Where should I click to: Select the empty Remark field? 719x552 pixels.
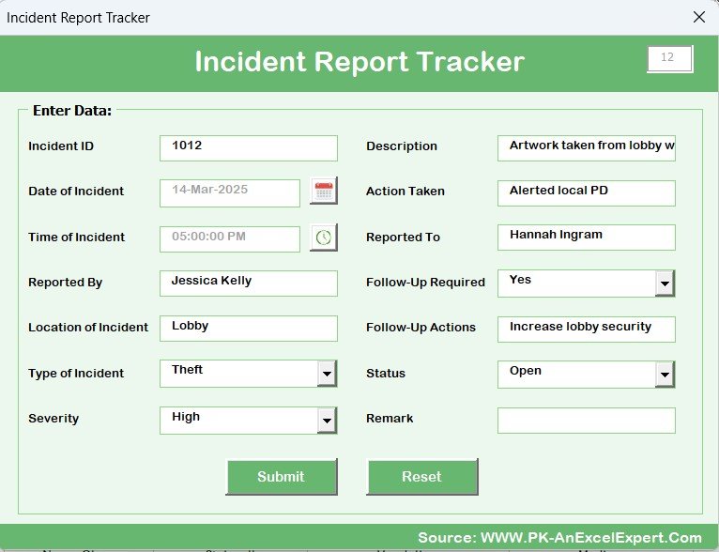587,421
